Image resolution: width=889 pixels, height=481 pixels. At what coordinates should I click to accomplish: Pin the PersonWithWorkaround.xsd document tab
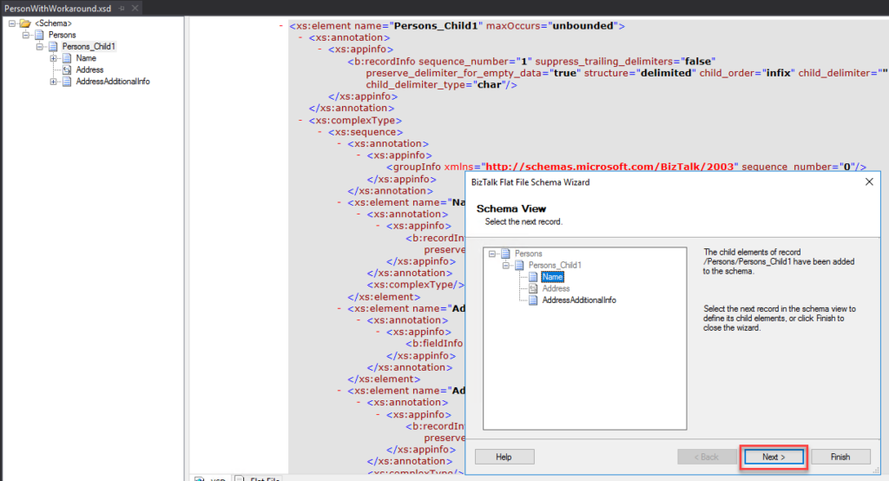point(122,9)
